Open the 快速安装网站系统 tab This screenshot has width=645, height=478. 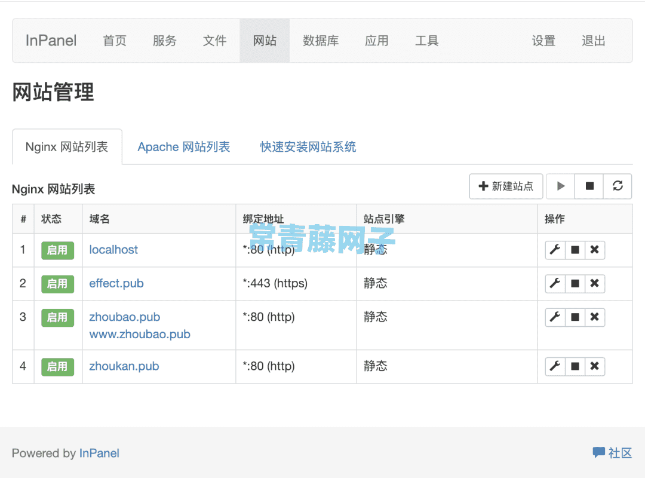pyautogui.click(x=308, y=146)
